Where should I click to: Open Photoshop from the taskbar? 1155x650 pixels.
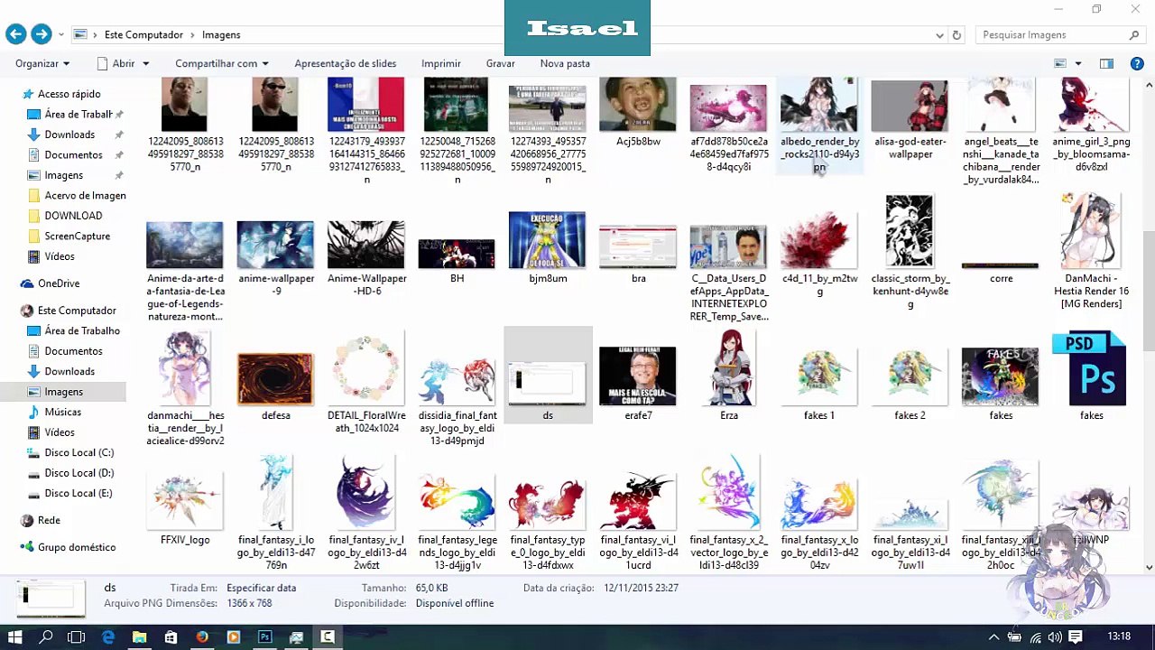click(264, 636)
